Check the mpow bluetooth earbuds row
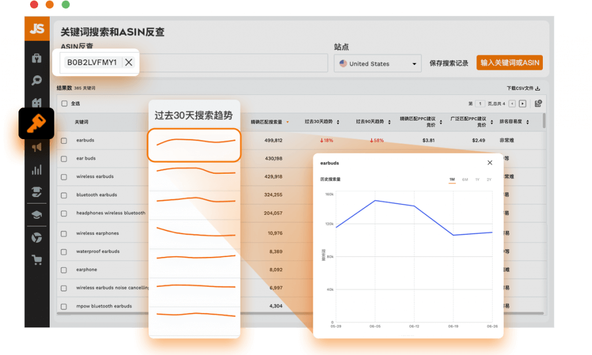This screenshot has width=592, height=355. [x=64, y=307]
